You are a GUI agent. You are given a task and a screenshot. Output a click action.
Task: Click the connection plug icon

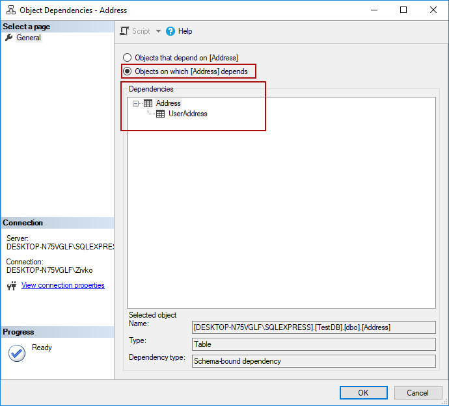tap(12, 286)
